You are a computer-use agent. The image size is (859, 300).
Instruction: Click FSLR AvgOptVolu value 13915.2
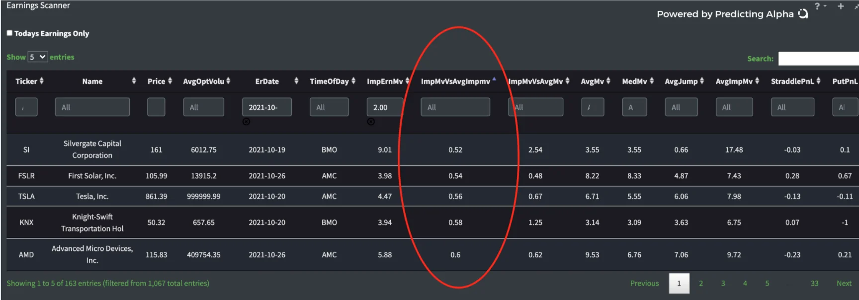click(204, 176)
